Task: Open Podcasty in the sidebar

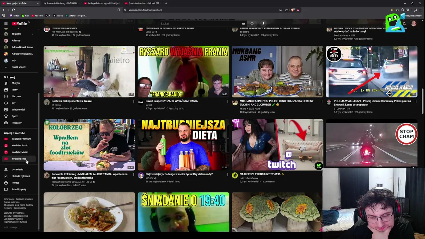Action: 19,123
